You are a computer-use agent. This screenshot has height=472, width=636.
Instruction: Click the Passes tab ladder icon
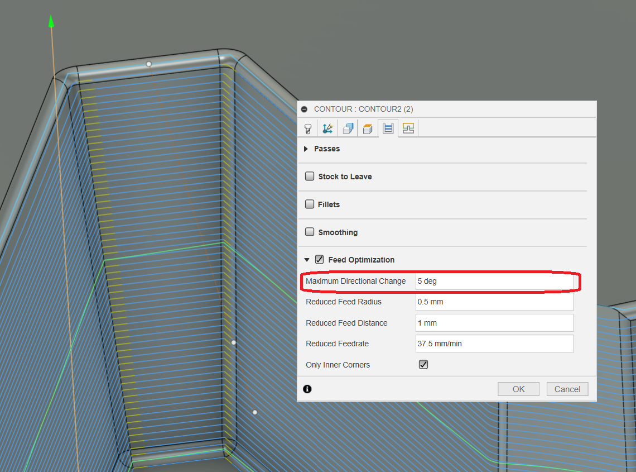click(x=388, y=128)
